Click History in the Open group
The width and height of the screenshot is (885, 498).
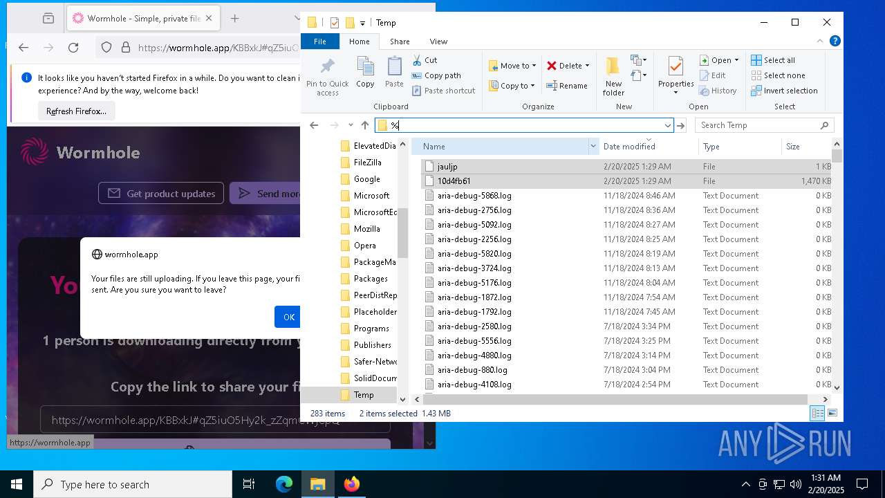[718, 91]
